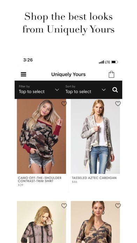Toggle heart on tie-dye top photo
This screenshot has height=243, width=137.
(64, 206)
